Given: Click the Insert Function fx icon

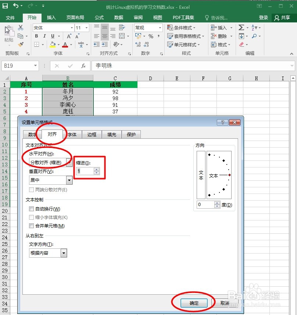Looking at the screenshot, I should point(83,66).
